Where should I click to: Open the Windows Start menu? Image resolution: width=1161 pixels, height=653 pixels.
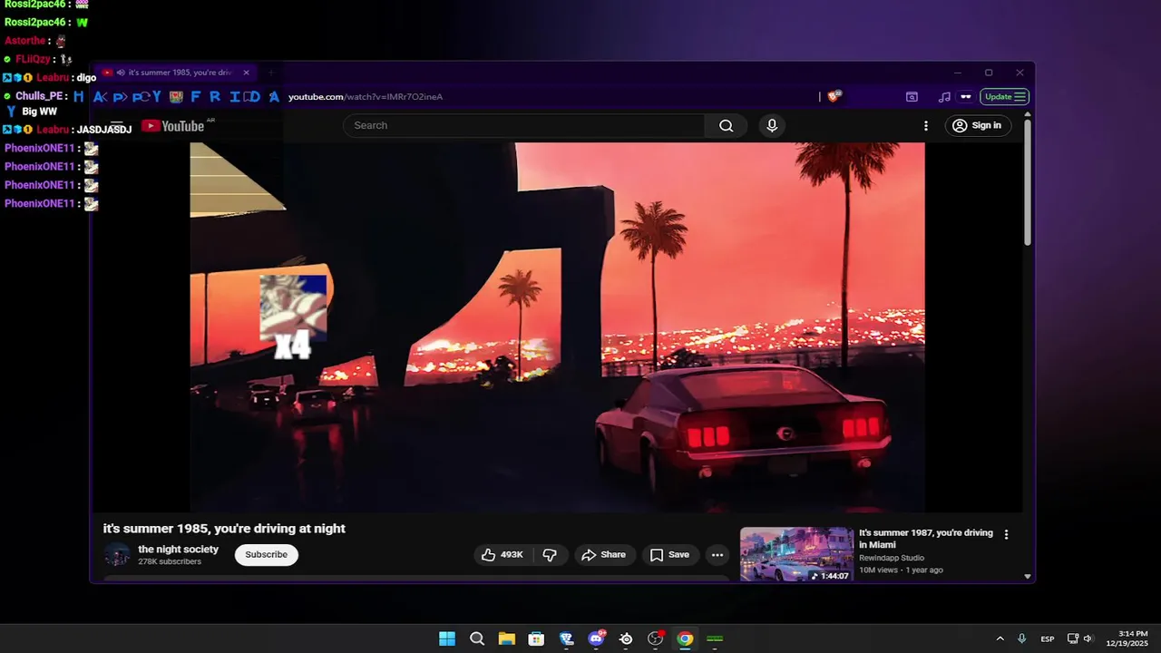[x=447, y=638]
